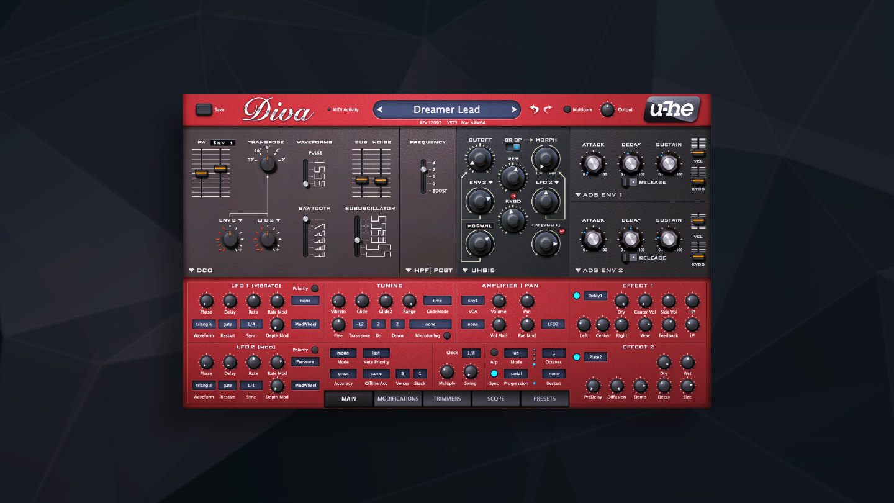Open the LFO 2 'Pressure' source selector
The image size is (894, 503).
305,362
